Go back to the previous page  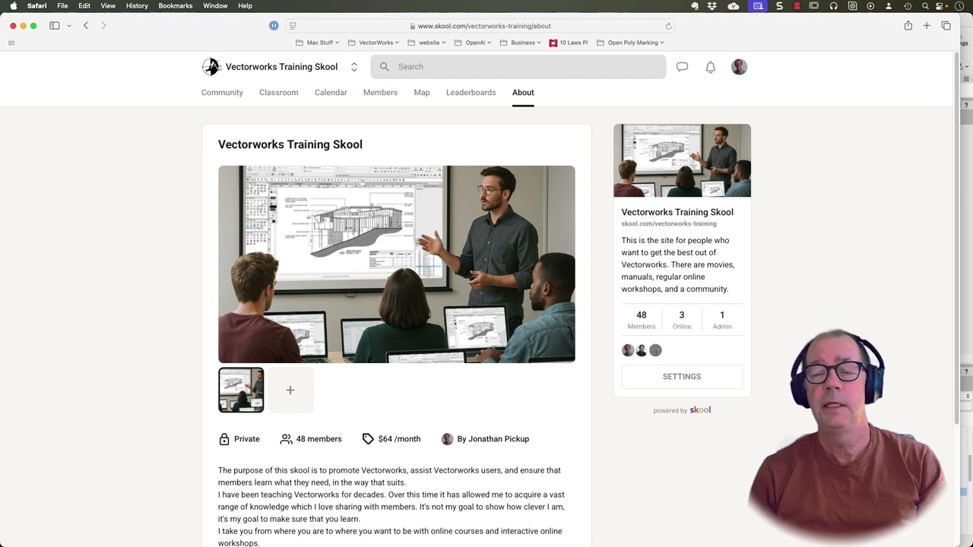(86, 26)
